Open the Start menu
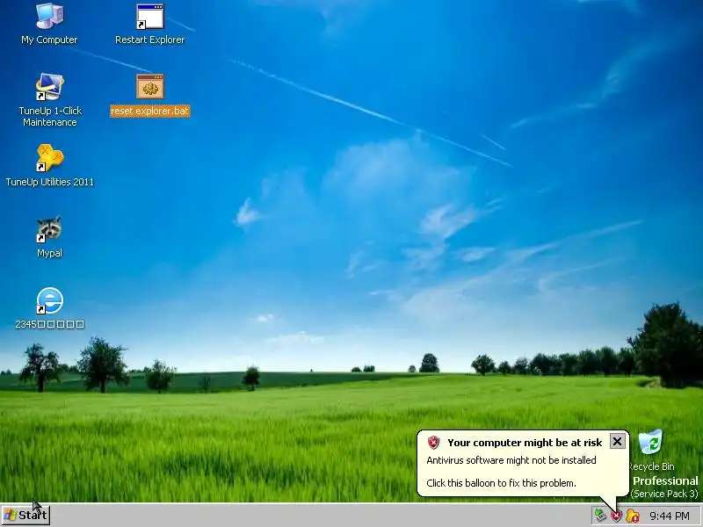The width and height of the screenshot is (703, 527). 25,515
